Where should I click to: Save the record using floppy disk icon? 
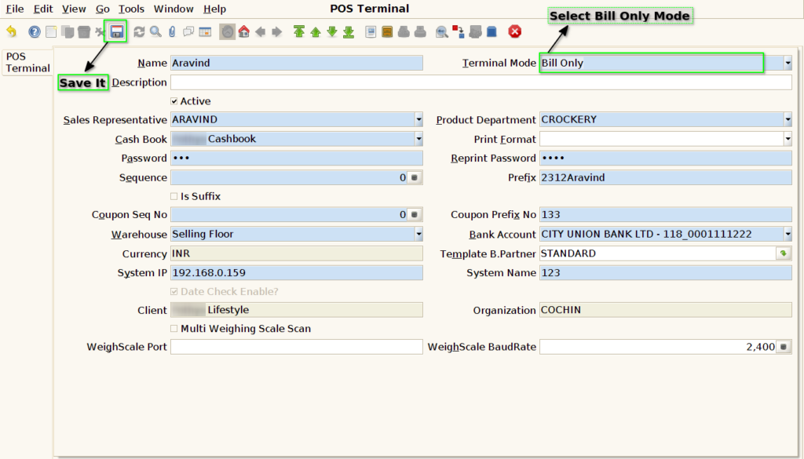pos(117,31)
